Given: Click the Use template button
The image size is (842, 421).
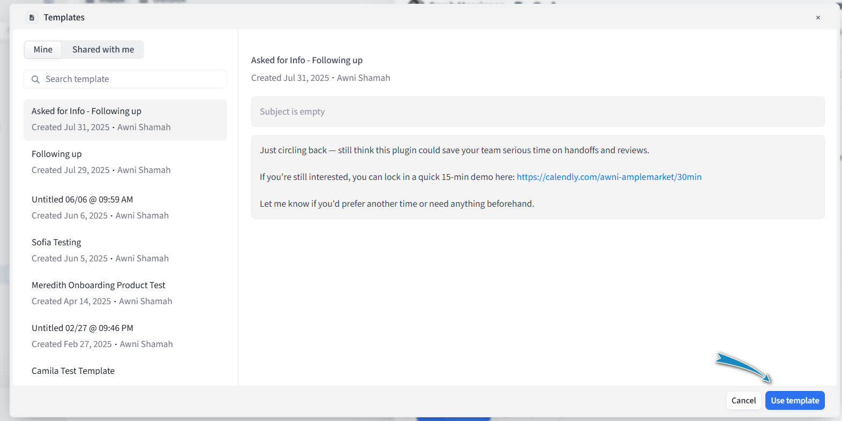Looking at the screenshot, I should point(794,401).
